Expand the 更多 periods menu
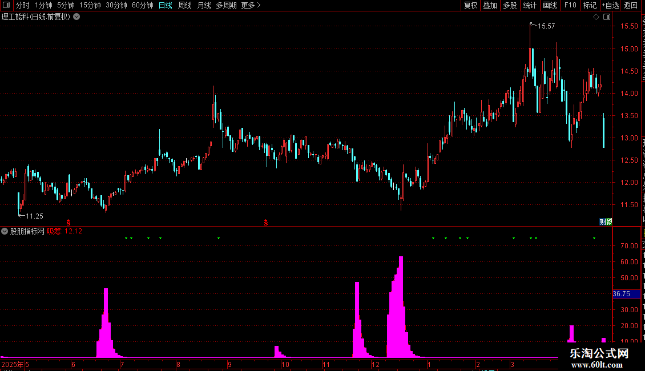This screenshot has width=645, height=371. (x=251, y=5)
